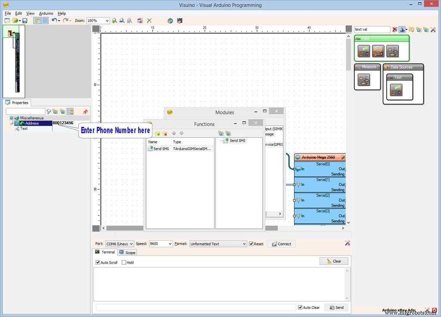Toggle the dotted grid display button

[45, 21]
